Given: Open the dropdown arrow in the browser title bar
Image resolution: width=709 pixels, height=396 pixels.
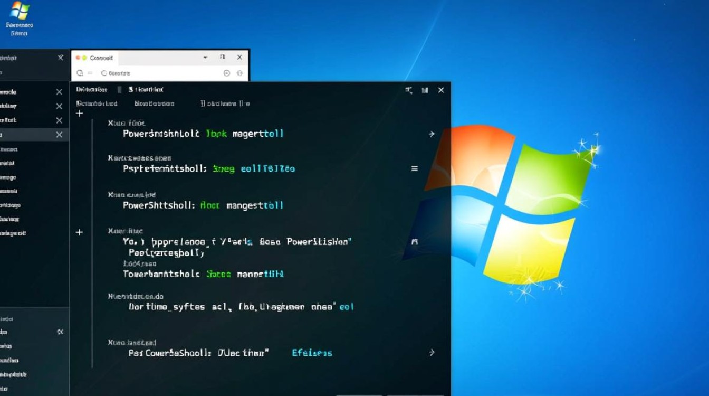Looking at the screenshot, I should tap(206, 57).
